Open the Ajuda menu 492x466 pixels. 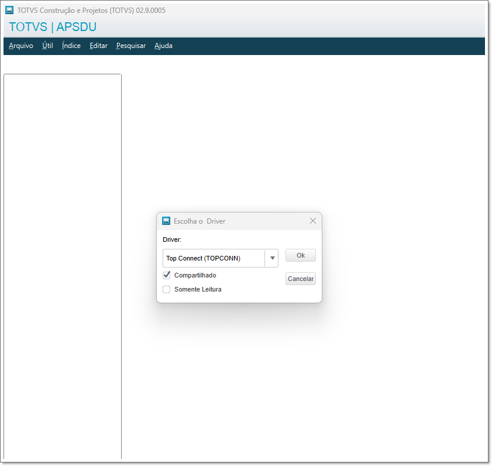163,46
